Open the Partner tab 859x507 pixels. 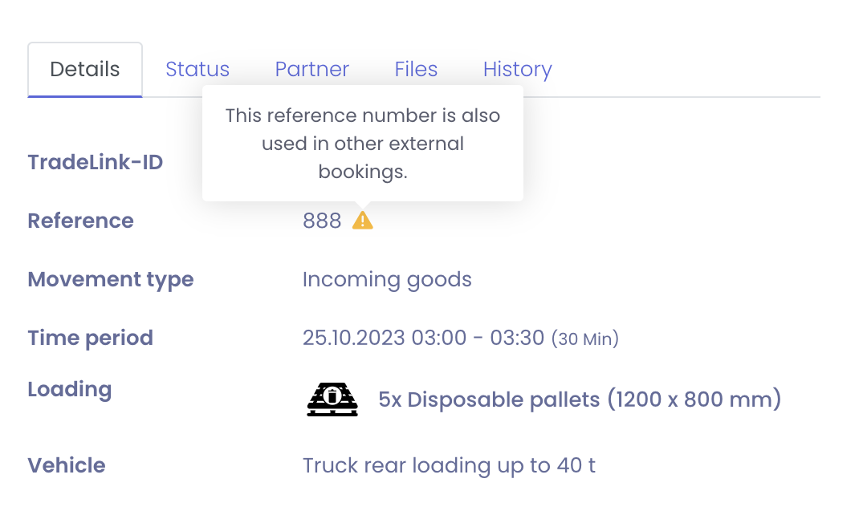click(311, 70)
